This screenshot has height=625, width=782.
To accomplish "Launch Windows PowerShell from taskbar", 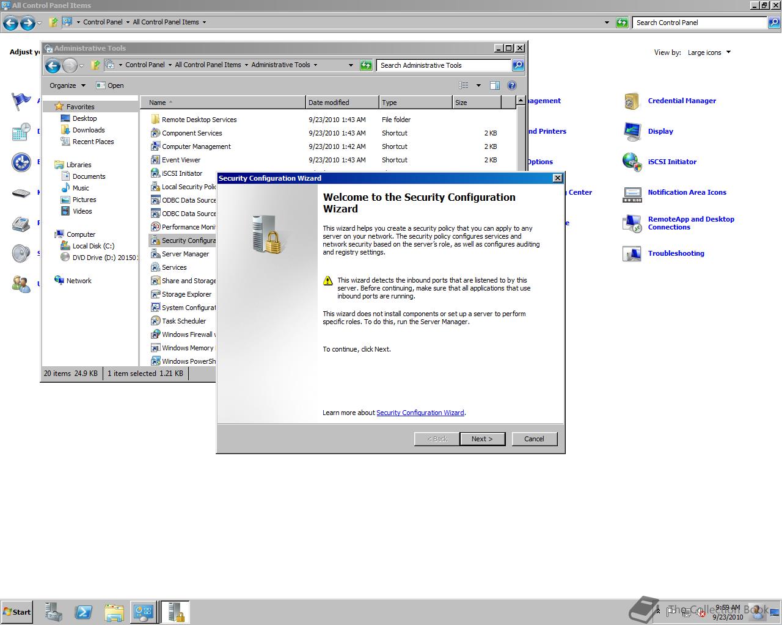I will pyautogui.click(x=84, y=612).
